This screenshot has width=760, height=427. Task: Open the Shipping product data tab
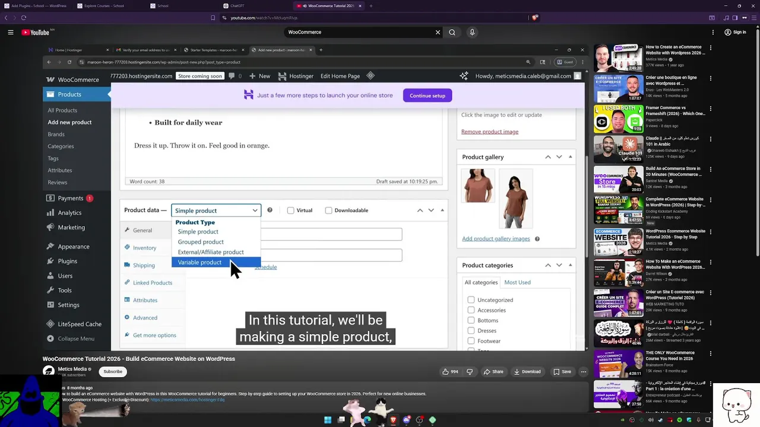click(x=144, y=265)
